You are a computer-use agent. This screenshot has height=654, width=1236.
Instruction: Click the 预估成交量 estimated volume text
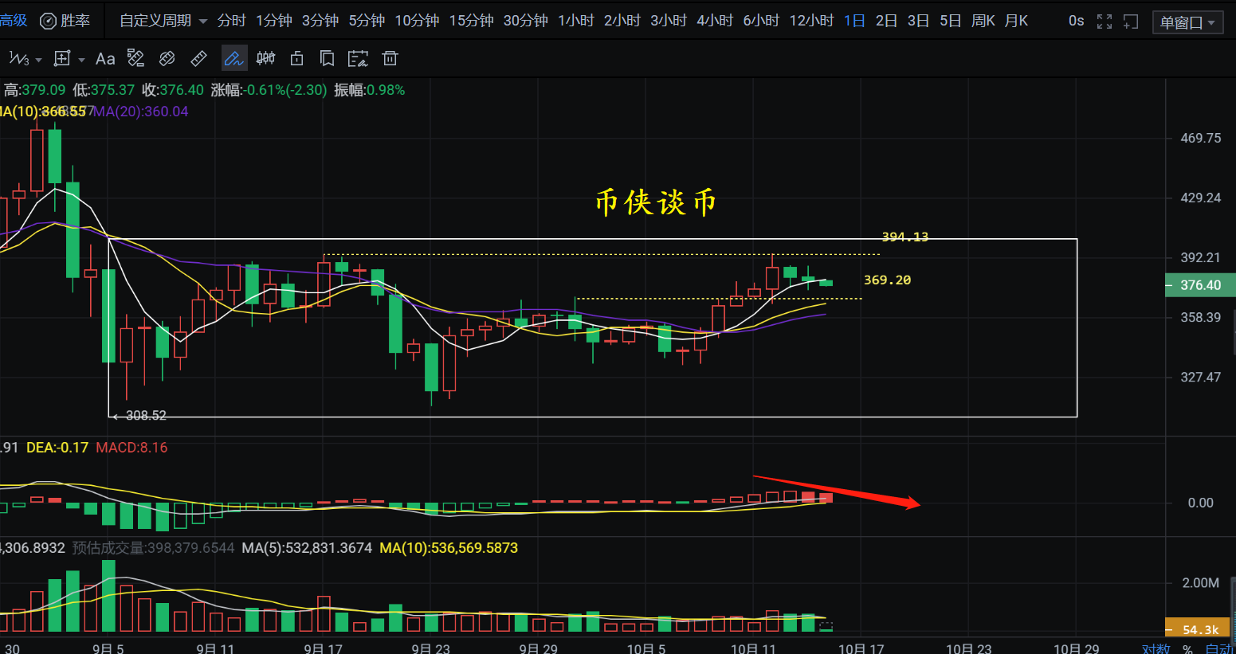click(153, 548)
